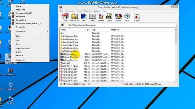195x109 pixels.
Task: Click the key icon in status bar
Action: tap(64, 84)
